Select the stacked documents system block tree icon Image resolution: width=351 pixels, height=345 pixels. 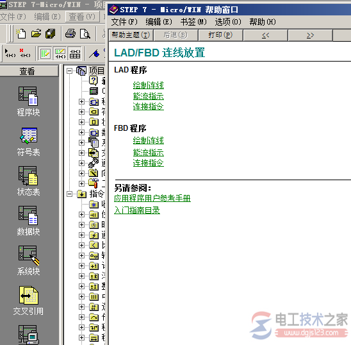[x=94, y=142]
